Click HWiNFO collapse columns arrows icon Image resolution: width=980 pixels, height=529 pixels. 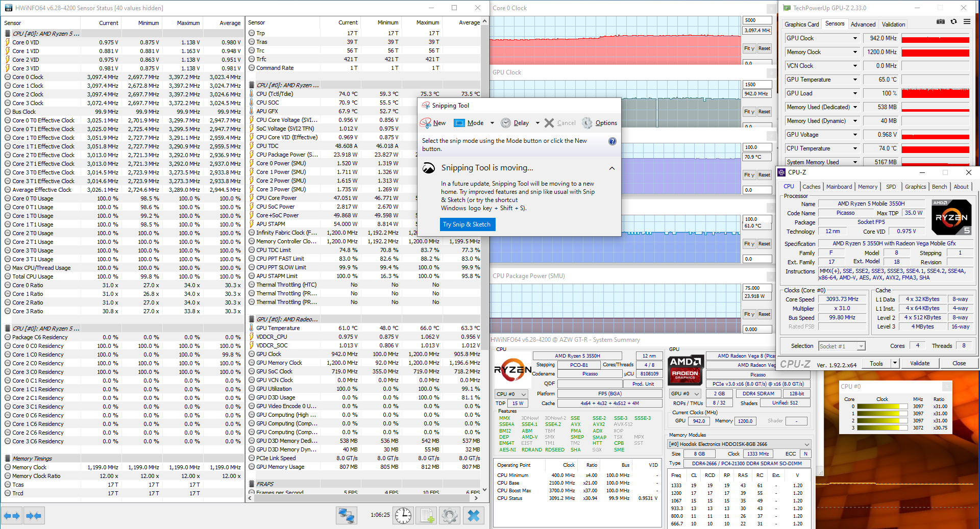click(x=34, y=516)
